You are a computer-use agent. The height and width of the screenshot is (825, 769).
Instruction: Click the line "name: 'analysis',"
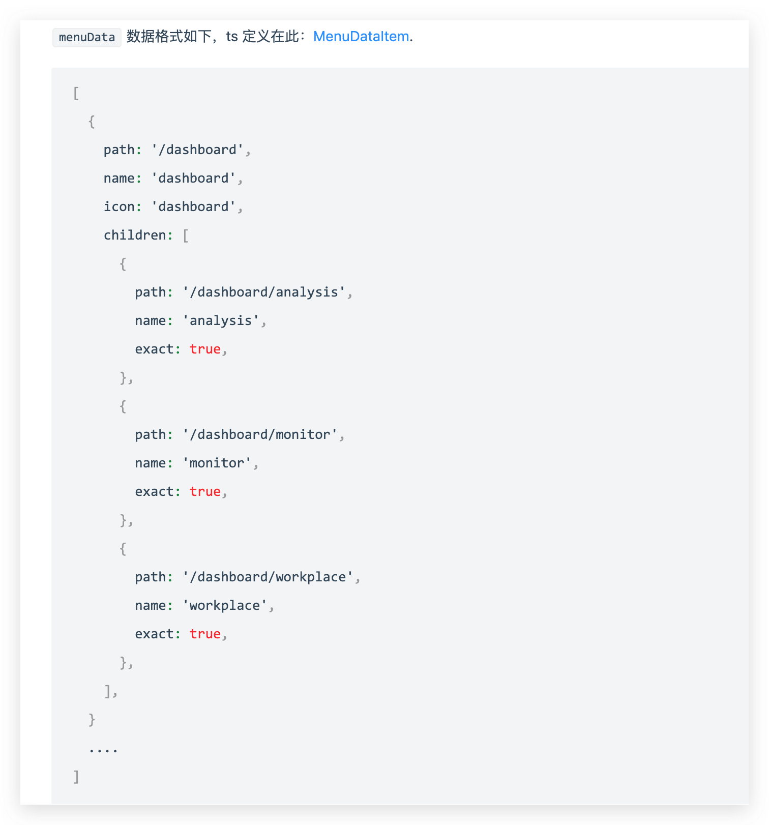[201, 320]
